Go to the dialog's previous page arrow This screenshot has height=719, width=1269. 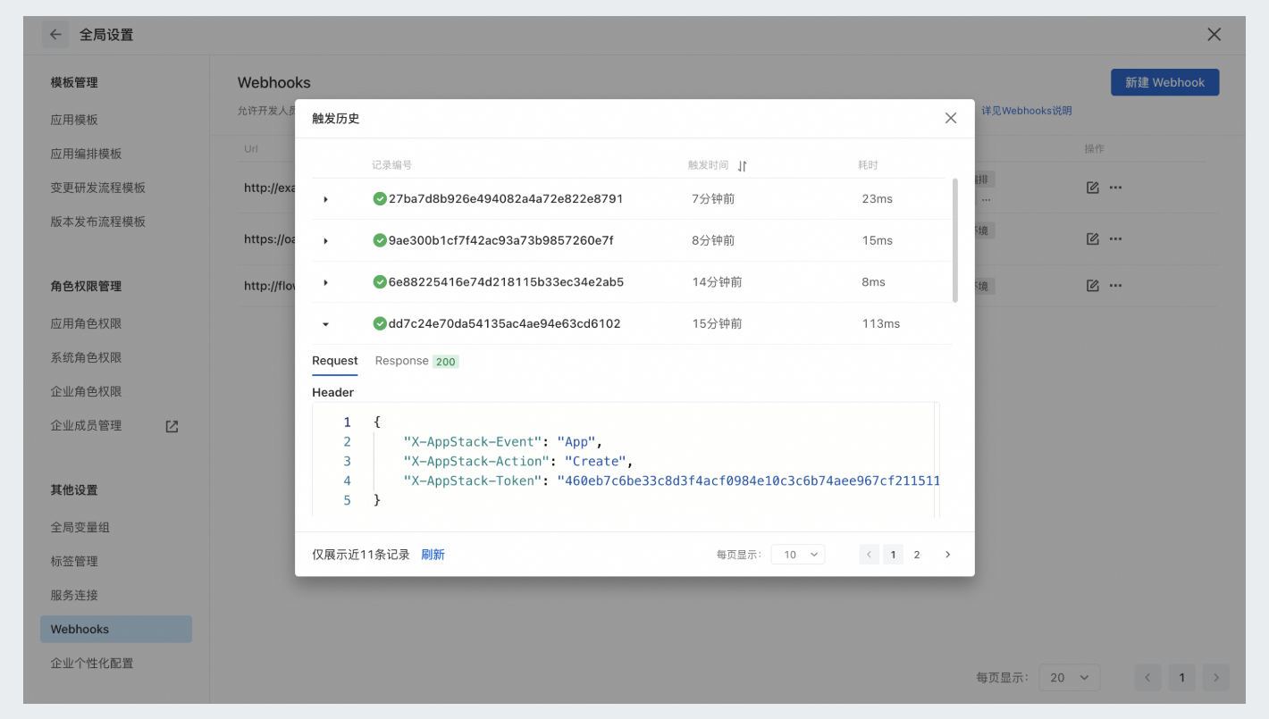(x=869, y=555)
